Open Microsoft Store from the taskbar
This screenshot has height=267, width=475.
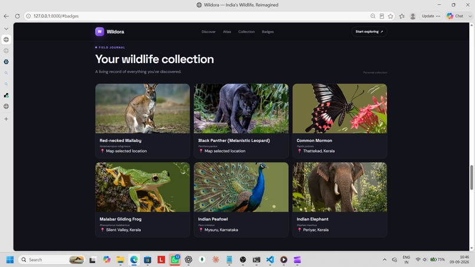[x=147, y=260]
